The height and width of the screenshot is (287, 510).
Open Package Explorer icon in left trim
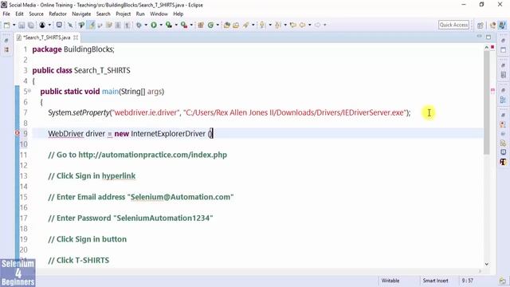(x=6, y=49)
